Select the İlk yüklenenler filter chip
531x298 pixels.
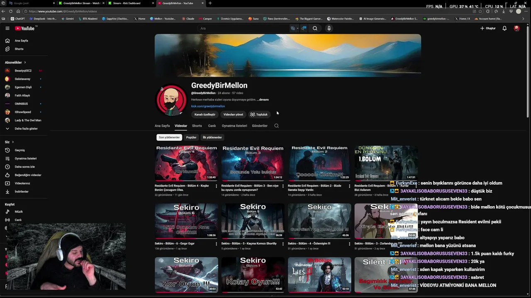point(212,137)
